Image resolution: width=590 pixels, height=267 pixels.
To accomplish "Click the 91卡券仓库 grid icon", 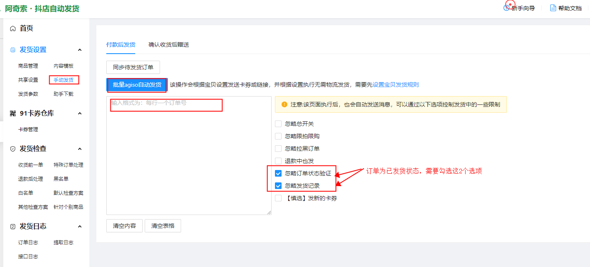I will 13,113.
